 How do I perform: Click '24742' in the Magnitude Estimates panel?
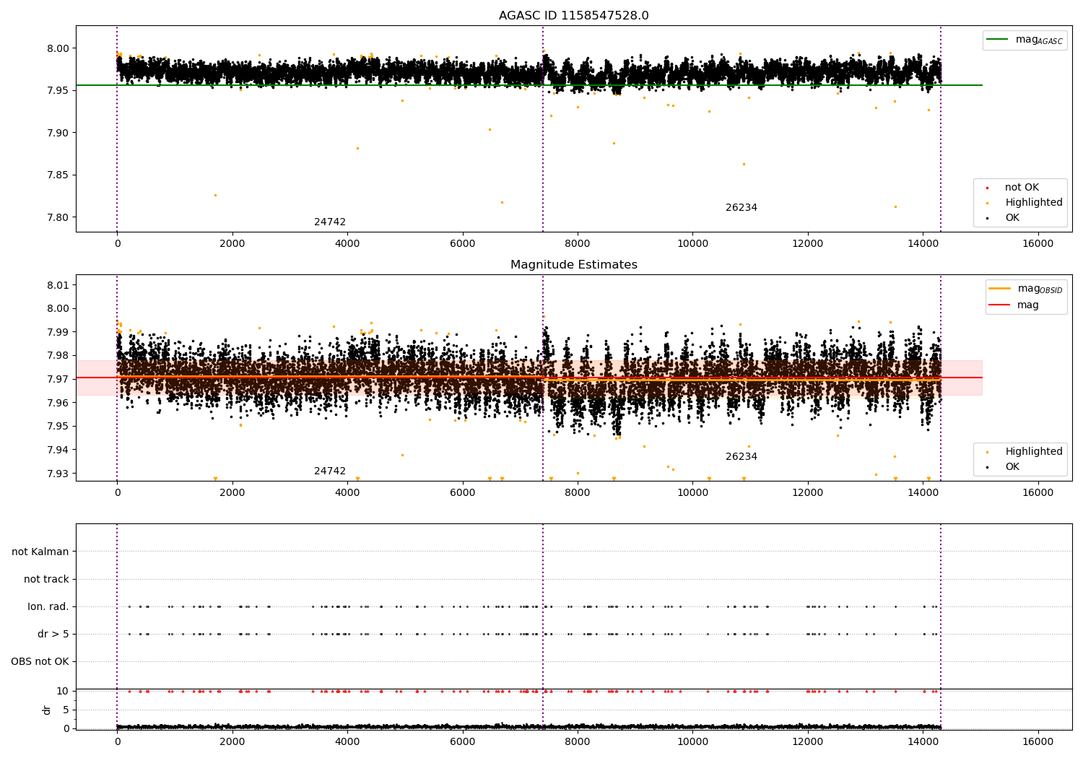[330, 471]
